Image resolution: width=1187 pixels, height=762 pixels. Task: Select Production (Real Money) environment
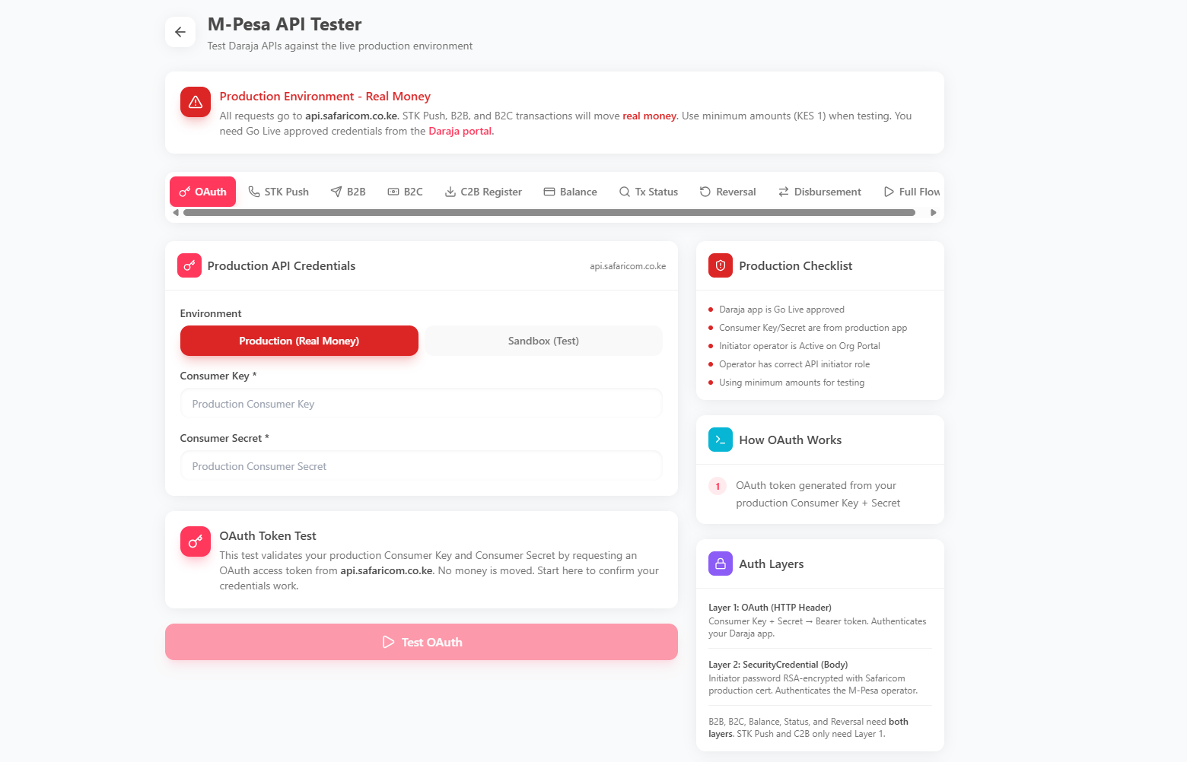point(299,341)
